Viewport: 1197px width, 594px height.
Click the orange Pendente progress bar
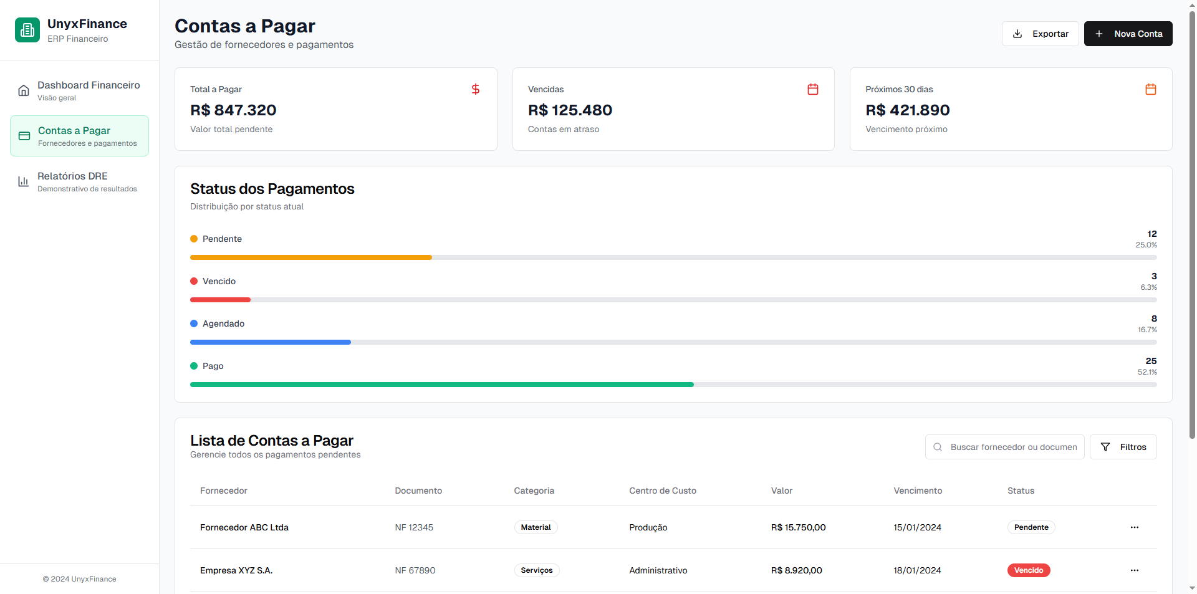[311, 257]
